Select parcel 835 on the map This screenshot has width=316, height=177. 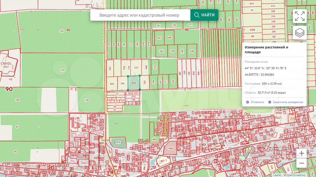(112, 83)
